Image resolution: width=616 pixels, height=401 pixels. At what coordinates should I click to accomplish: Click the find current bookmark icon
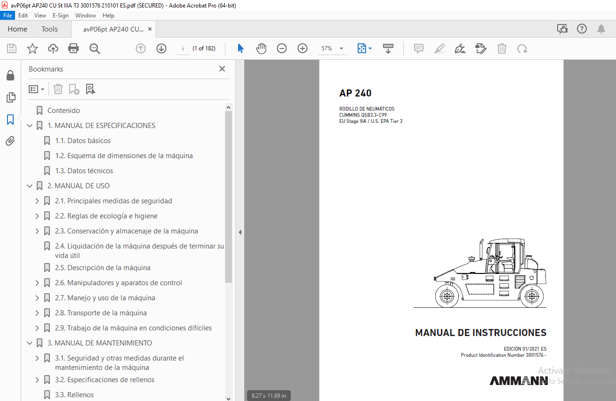click(x=90, y=89)
